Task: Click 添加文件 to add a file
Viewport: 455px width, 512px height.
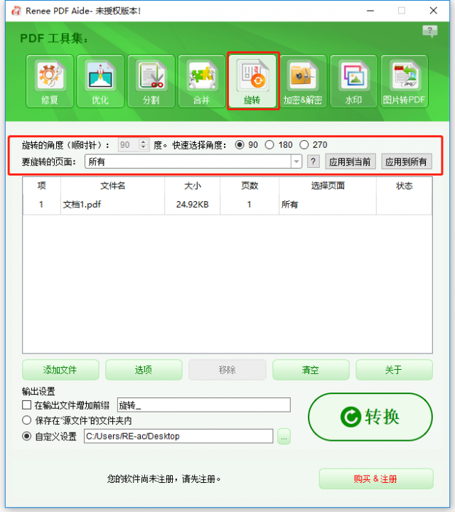Action: (60, 370)
